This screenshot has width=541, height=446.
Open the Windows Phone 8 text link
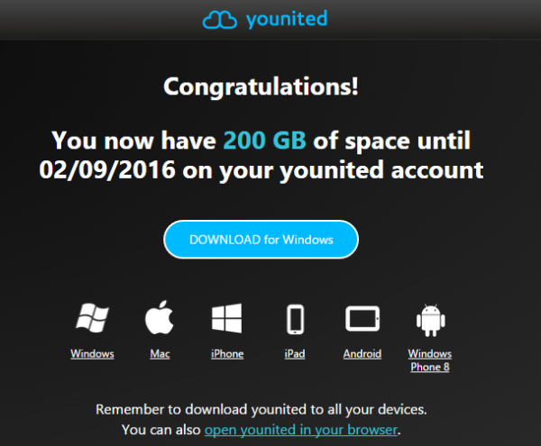(x=429, y=360)
